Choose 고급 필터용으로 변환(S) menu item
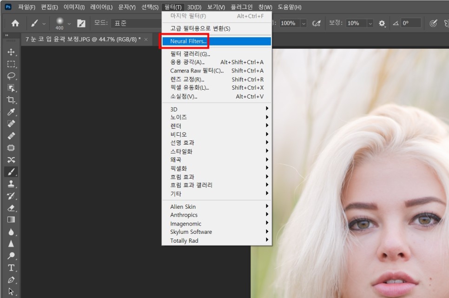Viewport: 449px width, 298px height. 217,28
